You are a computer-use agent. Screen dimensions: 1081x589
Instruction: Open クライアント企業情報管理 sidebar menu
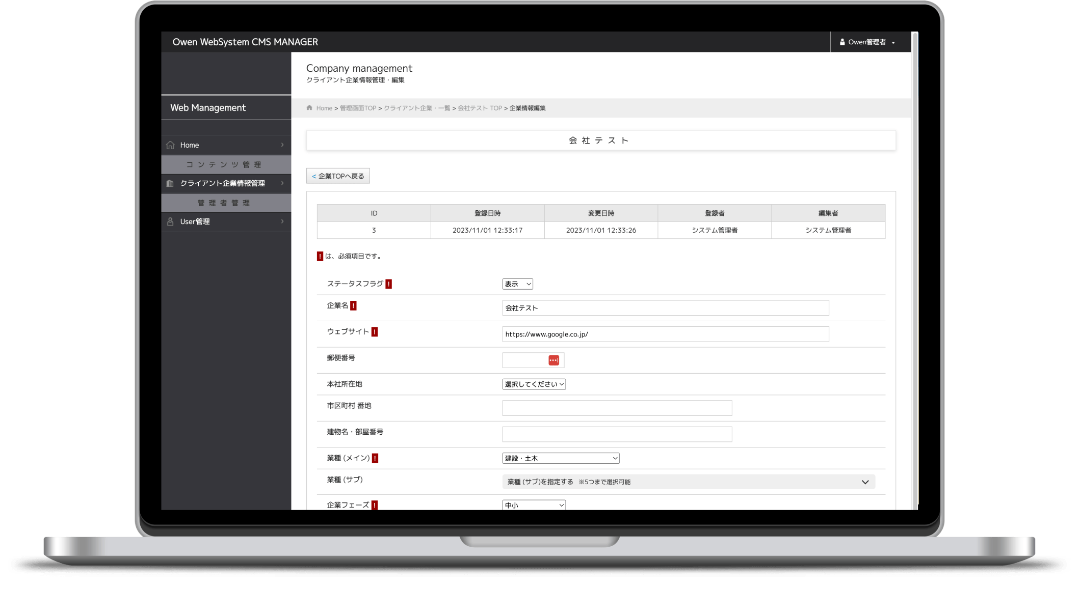[x=223, y=183]
